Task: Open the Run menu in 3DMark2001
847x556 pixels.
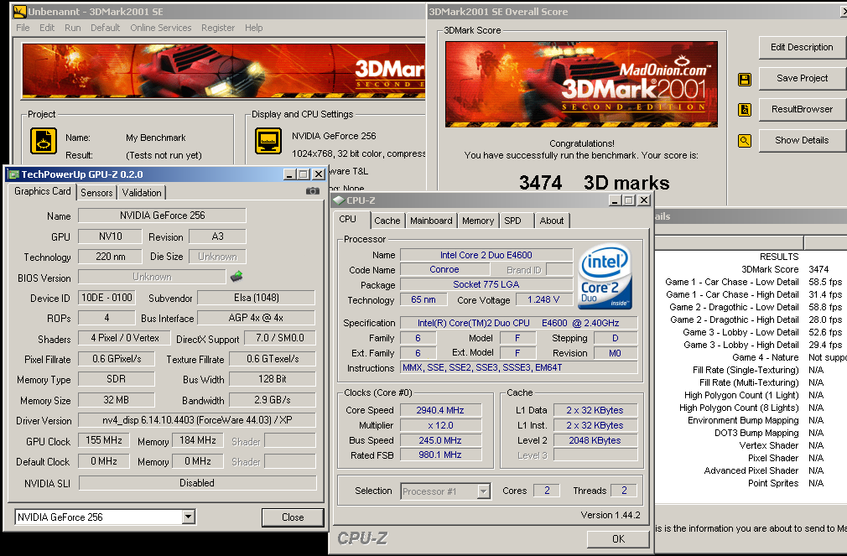Action: point(73,28)
